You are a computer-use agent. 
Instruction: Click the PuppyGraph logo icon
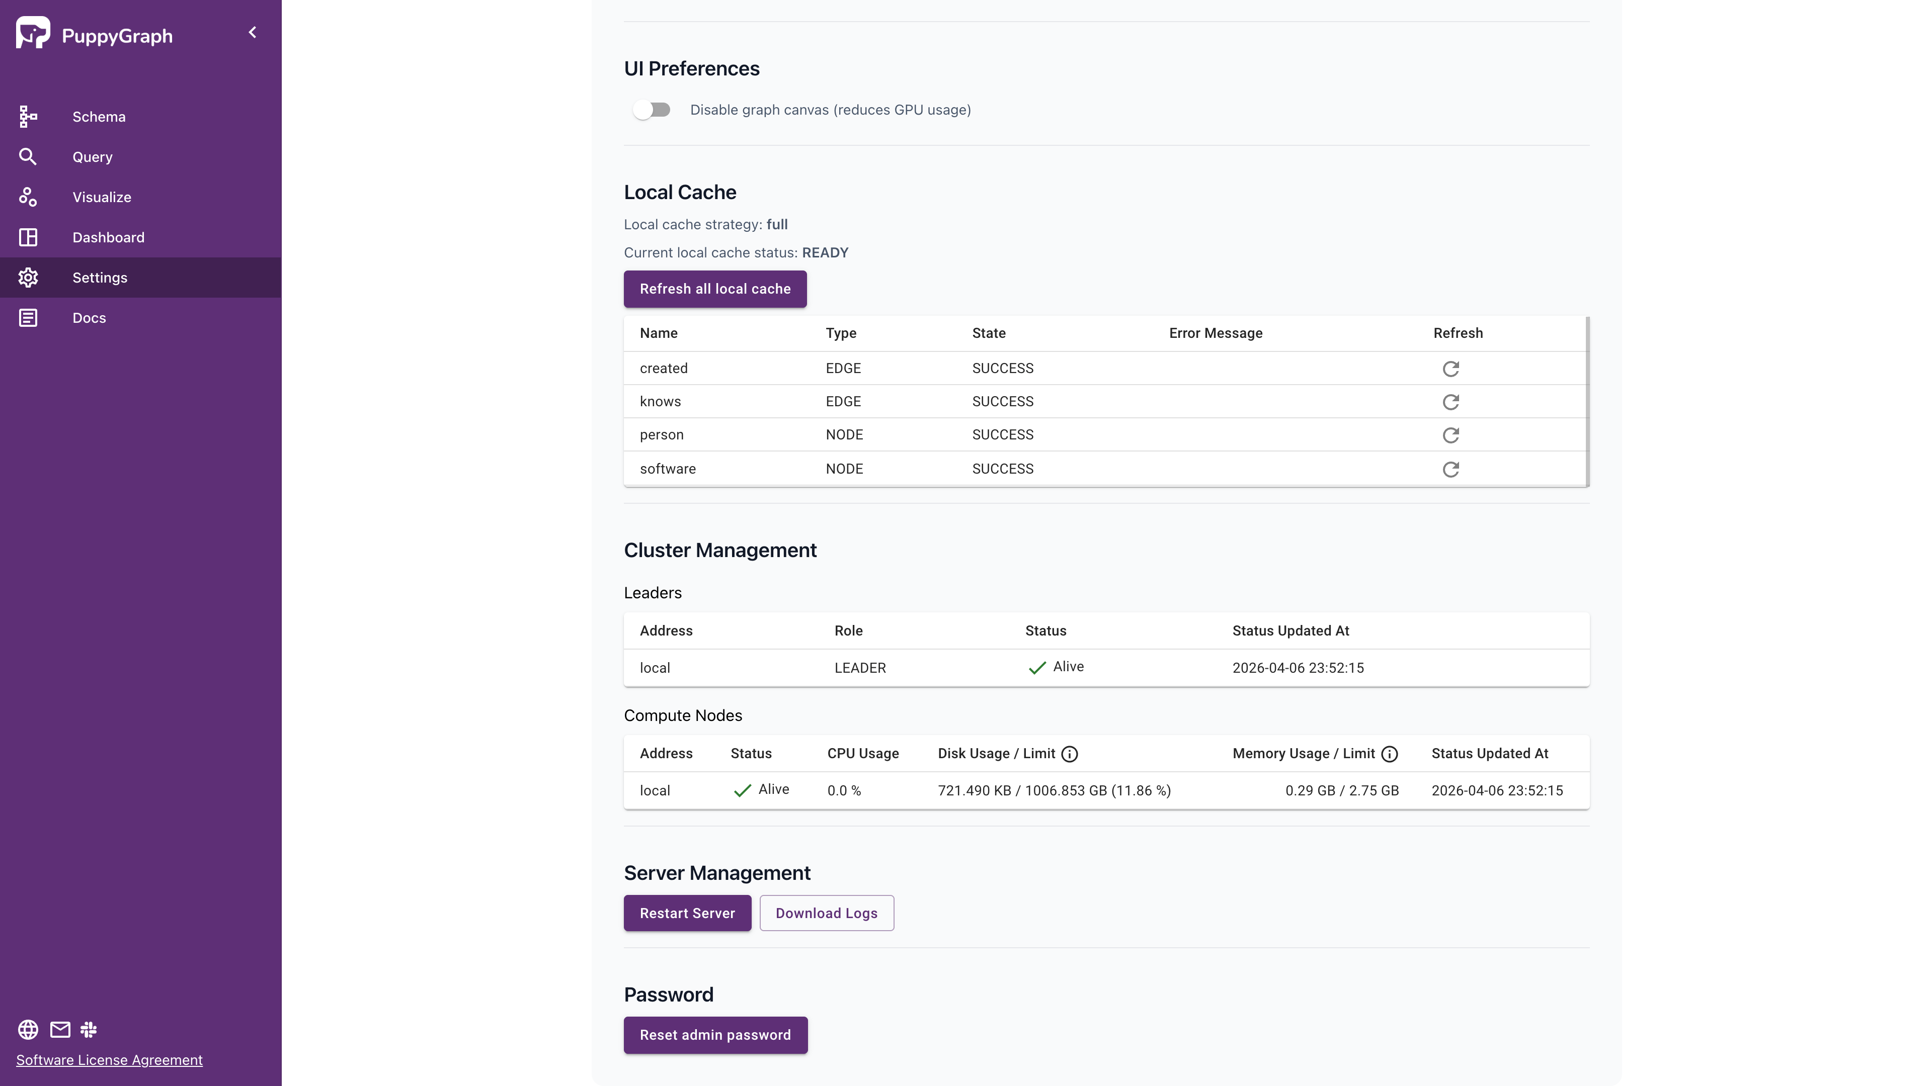pyautogui.click(x=32, y=33)
